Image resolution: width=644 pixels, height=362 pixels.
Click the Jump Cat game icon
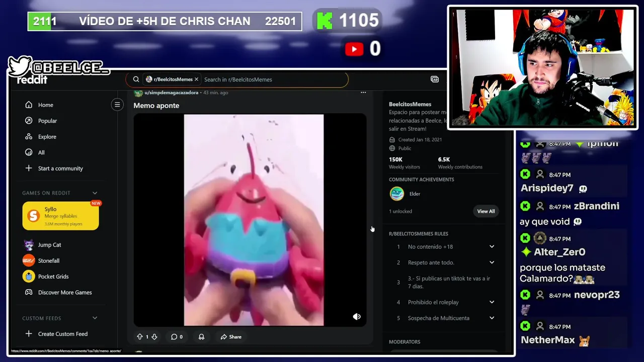(29, 245)
